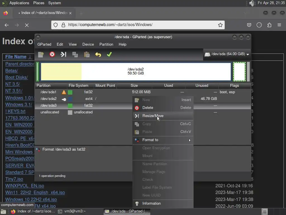Click the Firefox account circle icon

[x=259, y=25]
